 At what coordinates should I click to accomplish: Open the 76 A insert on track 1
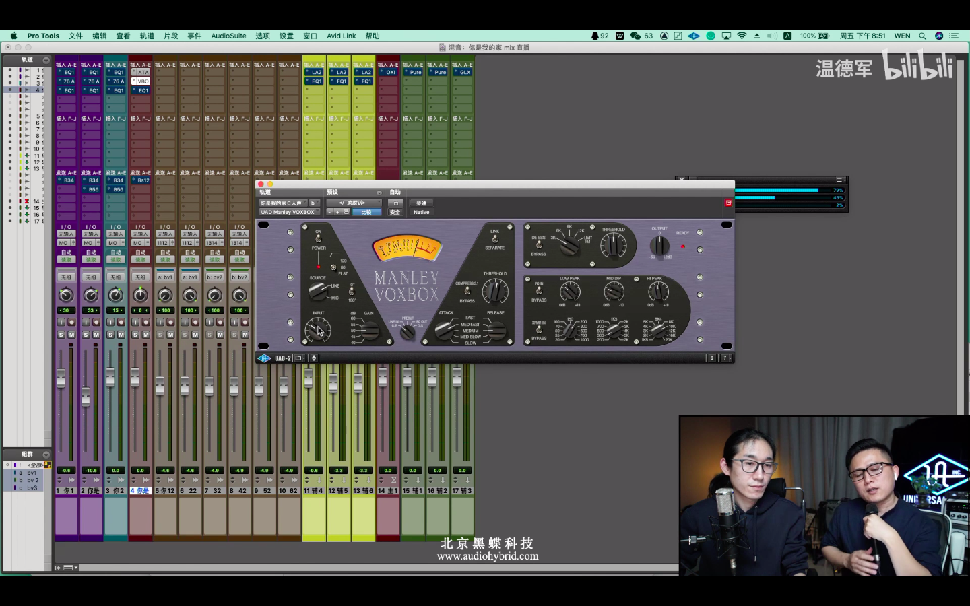coord(67,81)
